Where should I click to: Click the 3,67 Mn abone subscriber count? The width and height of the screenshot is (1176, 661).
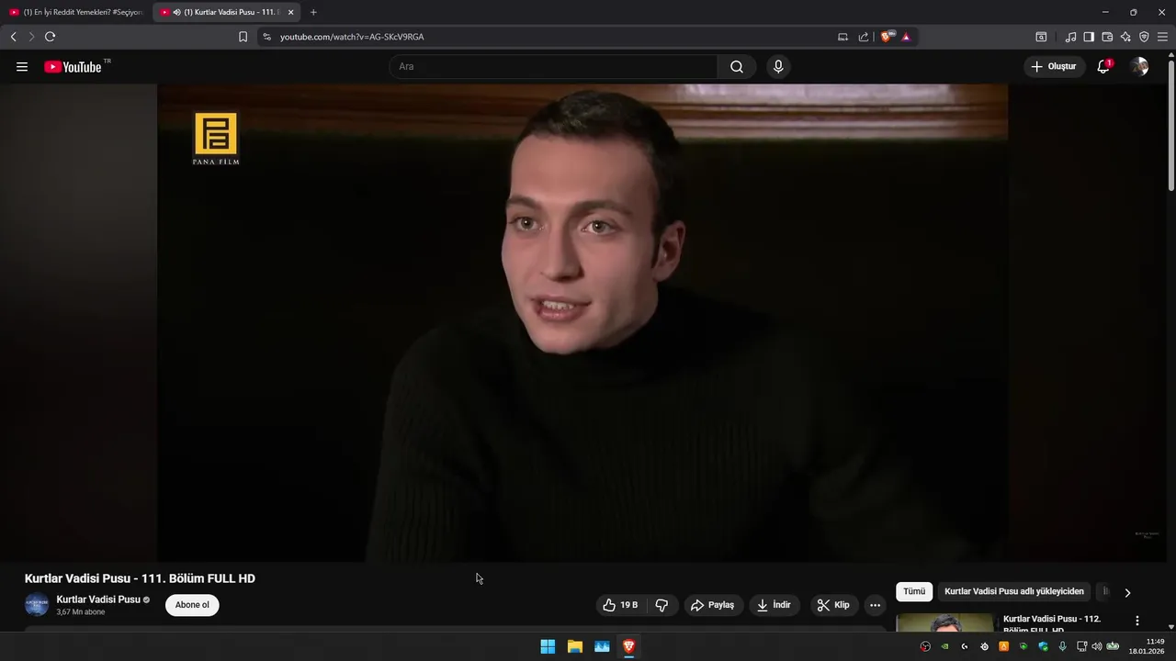tap(81, 612)
